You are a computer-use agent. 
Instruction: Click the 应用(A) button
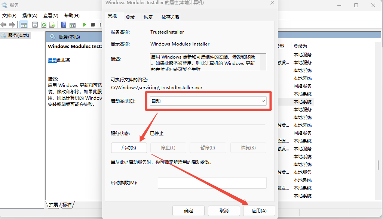pos(259,211)
